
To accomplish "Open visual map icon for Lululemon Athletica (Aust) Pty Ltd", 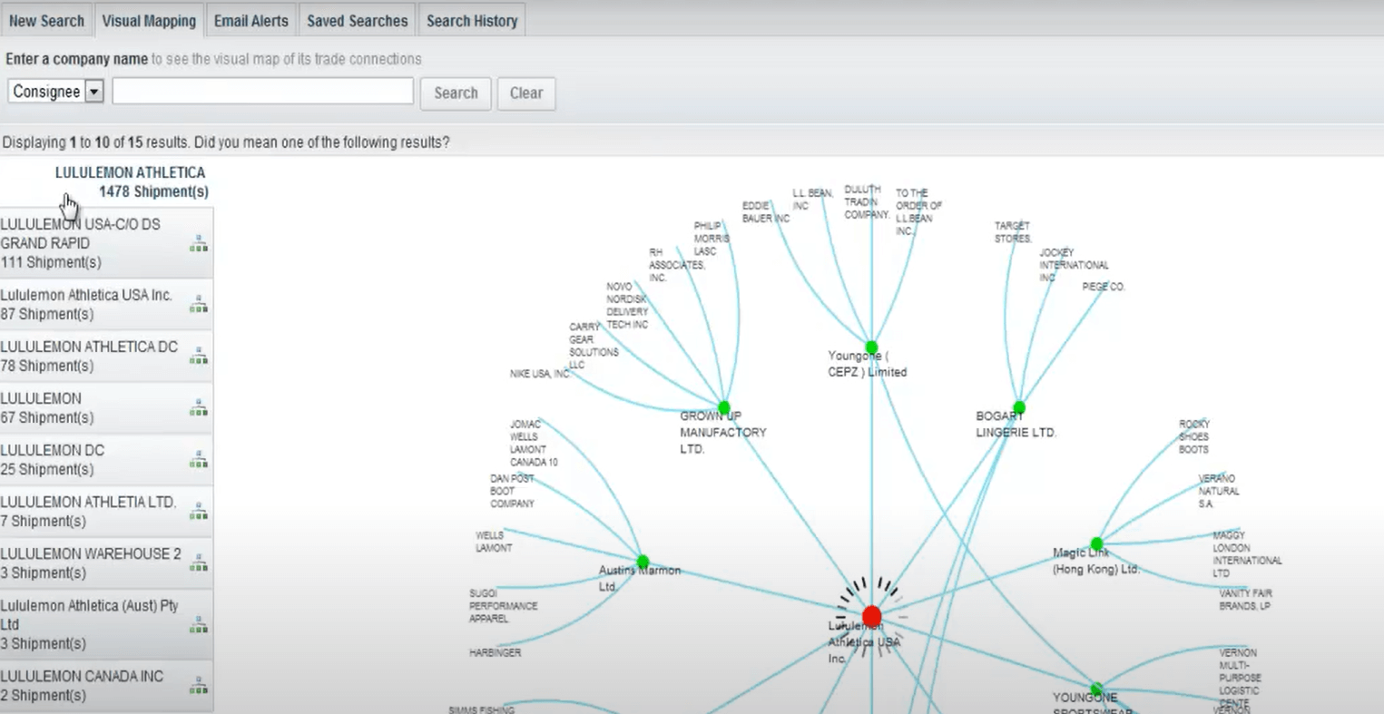I will (x=198, y=625).
